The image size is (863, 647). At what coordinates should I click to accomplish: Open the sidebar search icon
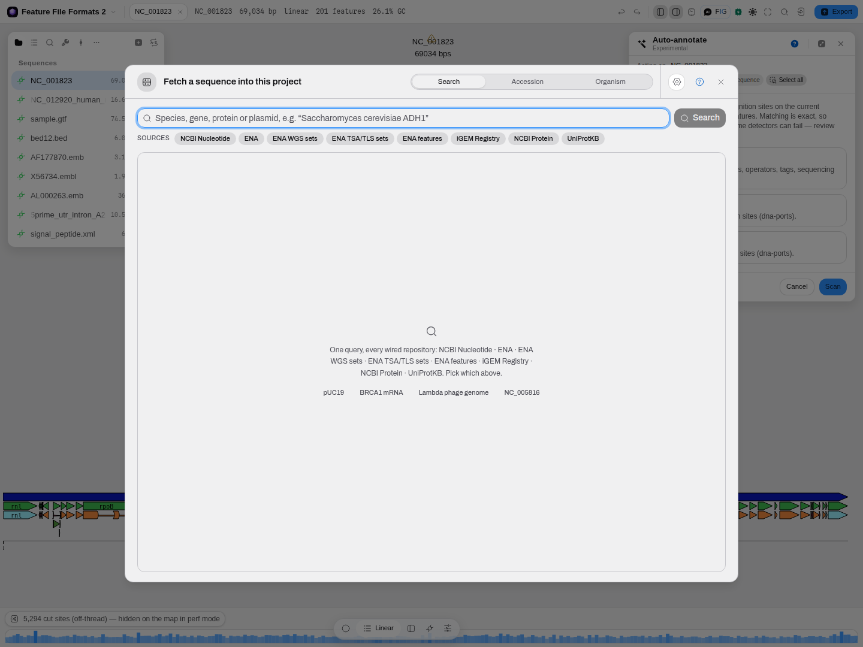pyautogui.click(x=50, y=43)
